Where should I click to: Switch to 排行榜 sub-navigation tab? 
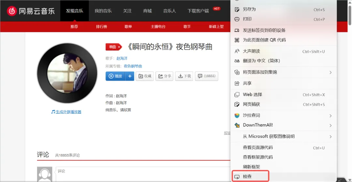pyautogui.click(x=102, y=27)
